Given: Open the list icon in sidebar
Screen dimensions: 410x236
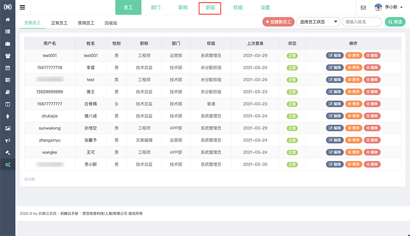Looking at the screenshot, I should click(x=8, y=32).
